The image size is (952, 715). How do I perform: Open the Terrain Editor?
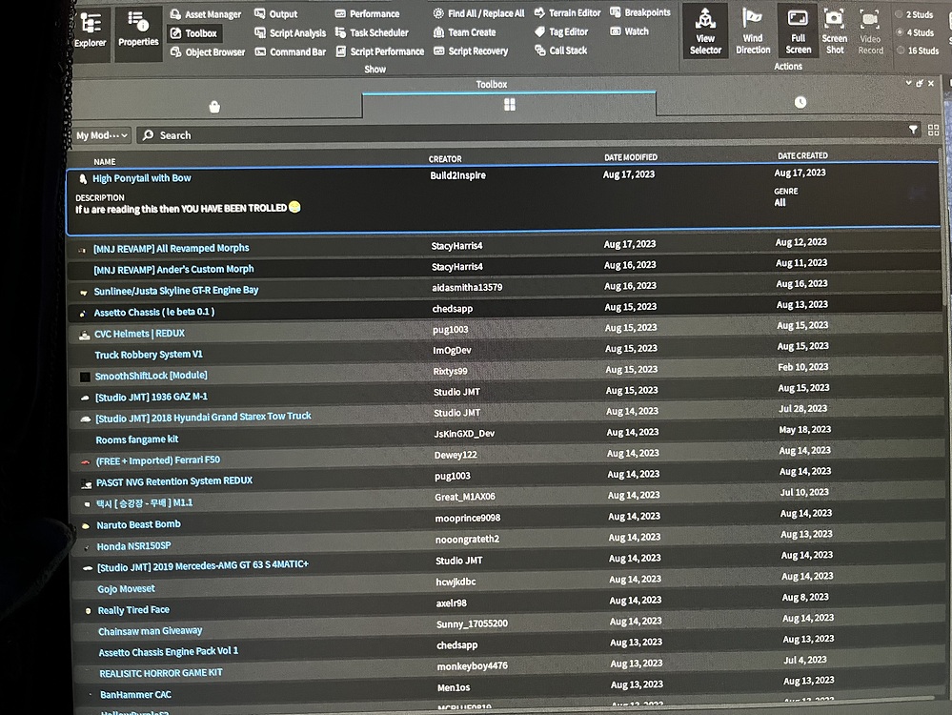tap(567, 12)
